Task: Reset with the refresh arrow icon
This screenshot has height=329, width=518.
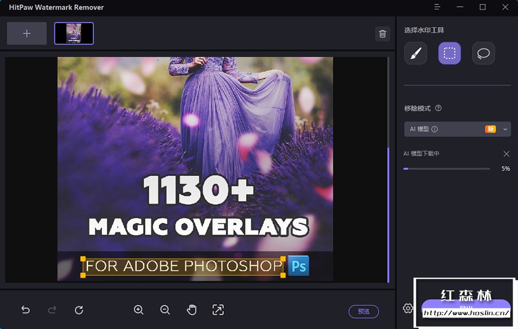Action: [79, 310]
